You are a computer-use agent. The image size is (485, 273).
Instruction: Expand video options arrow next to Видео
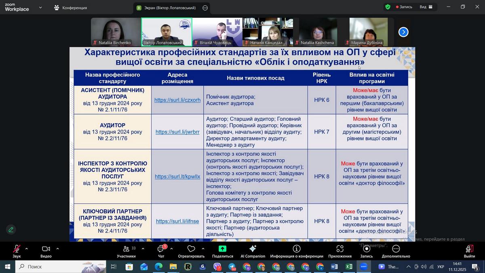[x=57, y=249]
